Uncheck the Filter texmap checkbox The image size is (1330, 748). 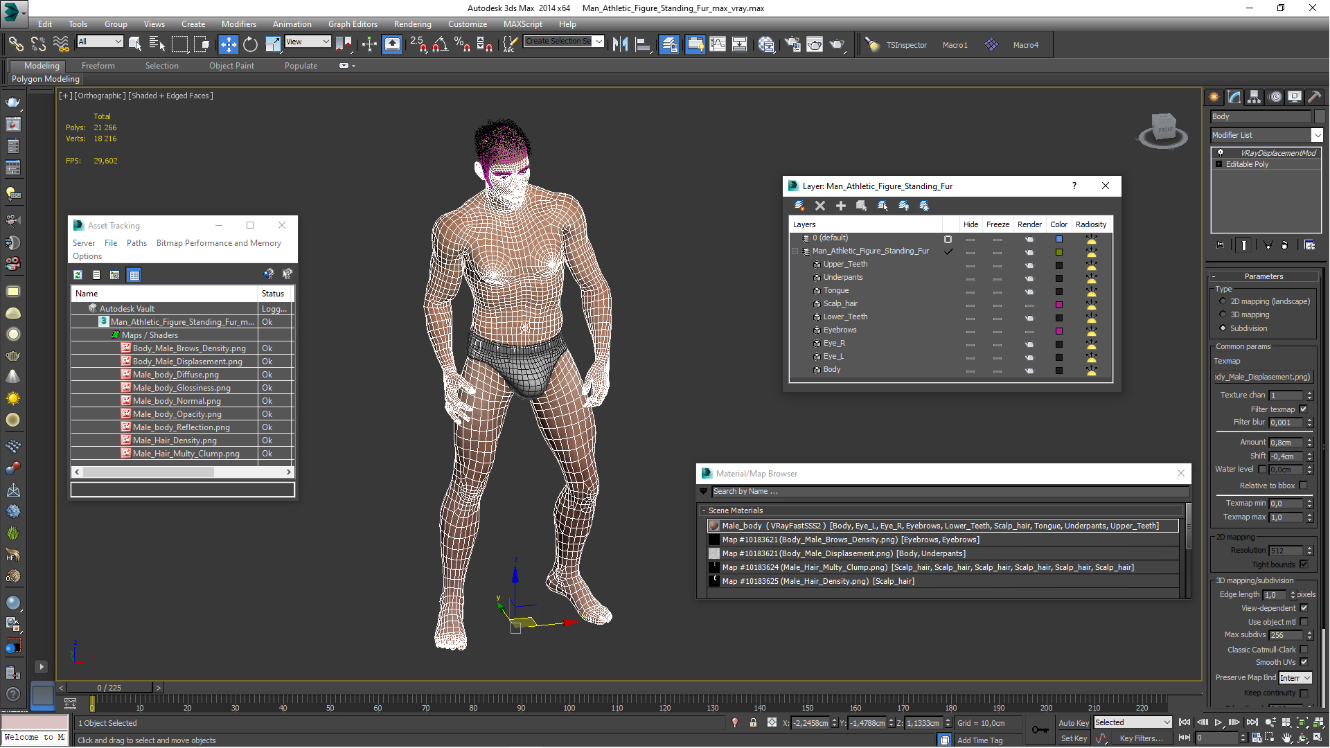(1303, 409)
